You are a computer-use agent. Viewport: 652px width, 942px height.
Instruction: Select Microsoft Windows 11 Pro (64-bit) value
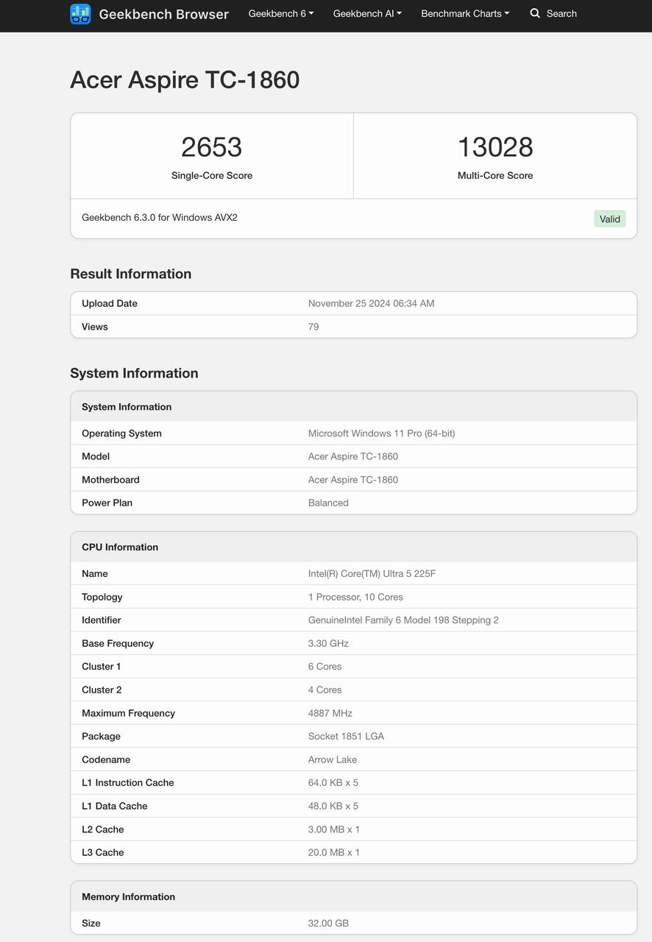(381, 433)
